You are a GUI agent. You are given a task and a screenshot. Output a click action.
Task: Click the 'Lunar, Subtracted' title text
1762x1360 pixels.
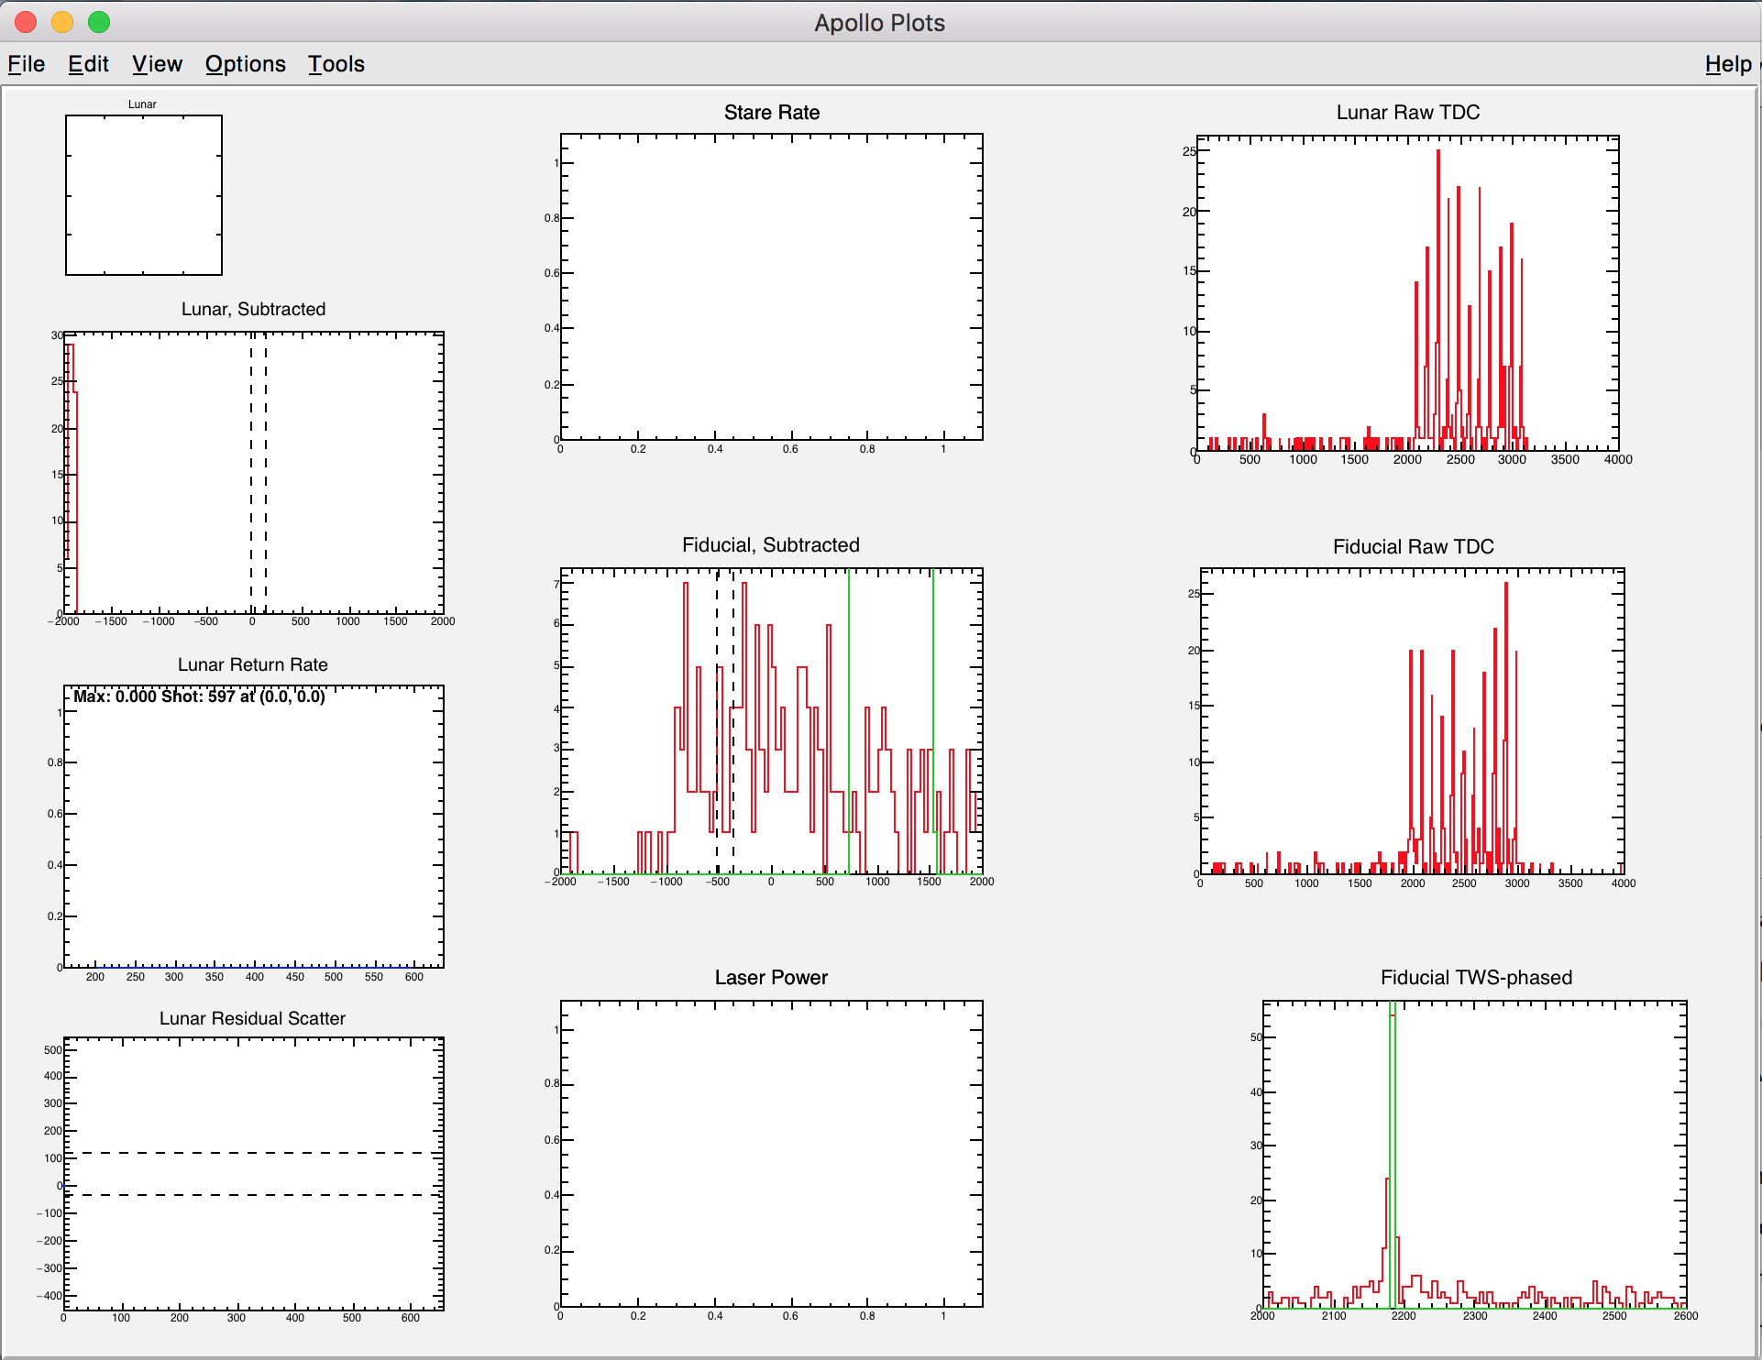pos(253,309)
